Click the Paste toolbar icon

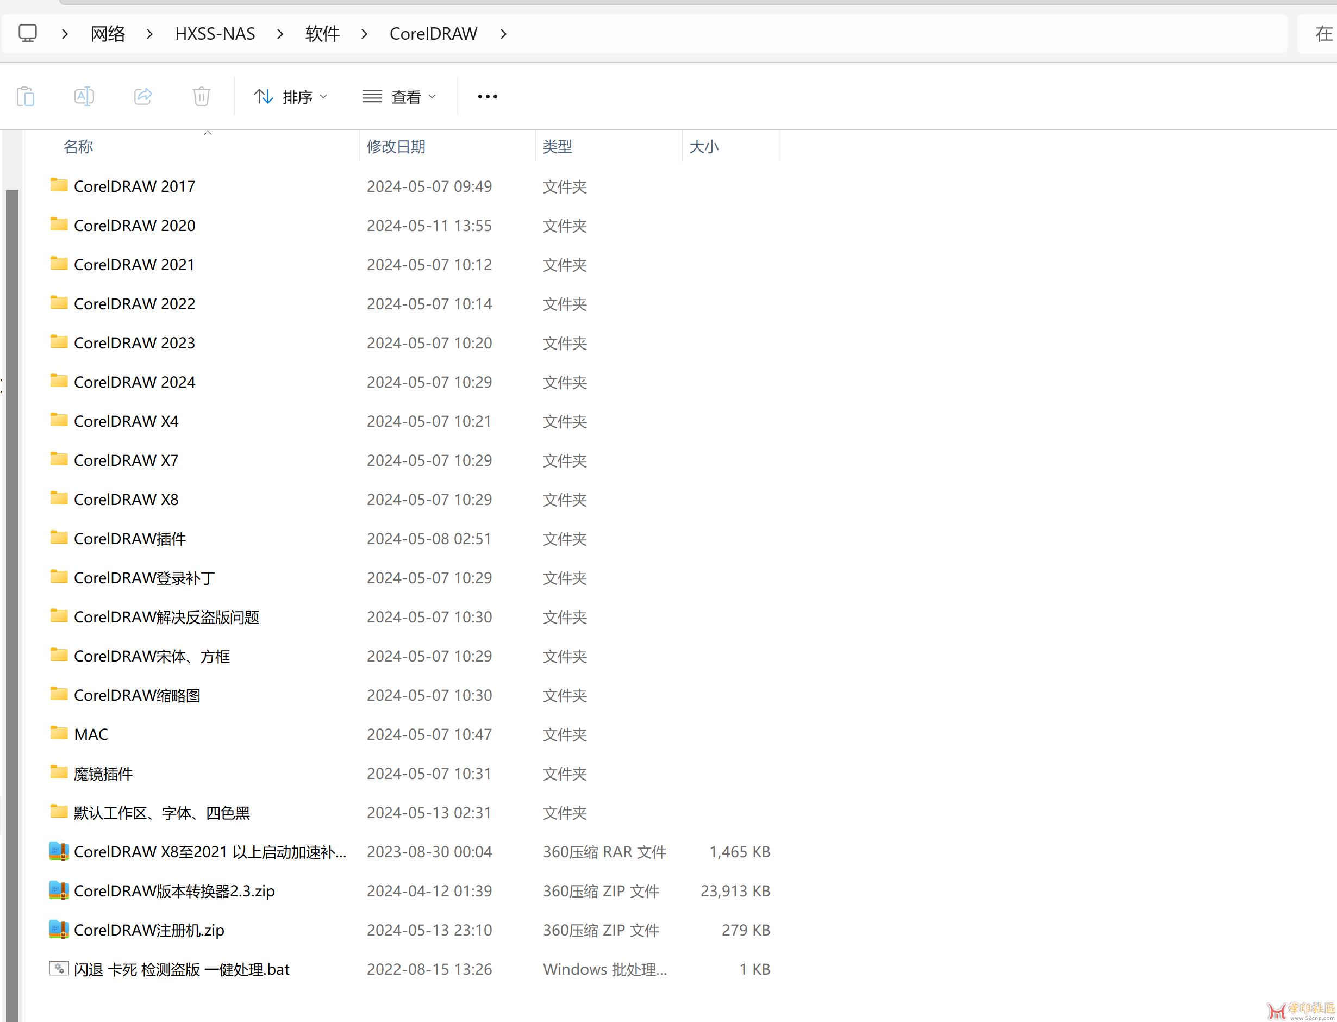26,96
